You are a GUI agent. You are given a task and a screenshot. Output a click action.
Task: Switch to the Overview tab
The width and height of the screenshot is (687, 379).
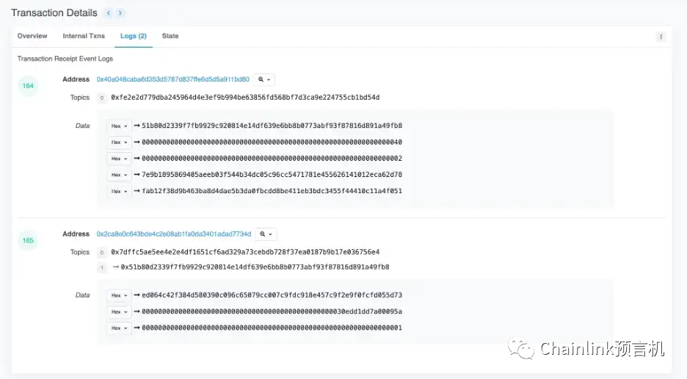pos(32,36)
